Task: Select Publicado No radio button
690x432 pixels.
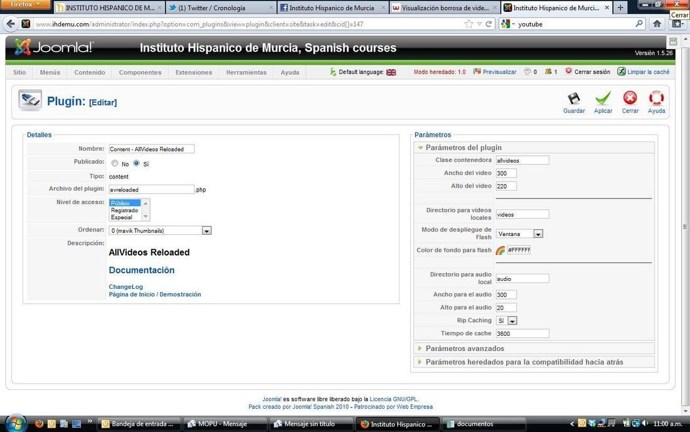Action: 115,163
